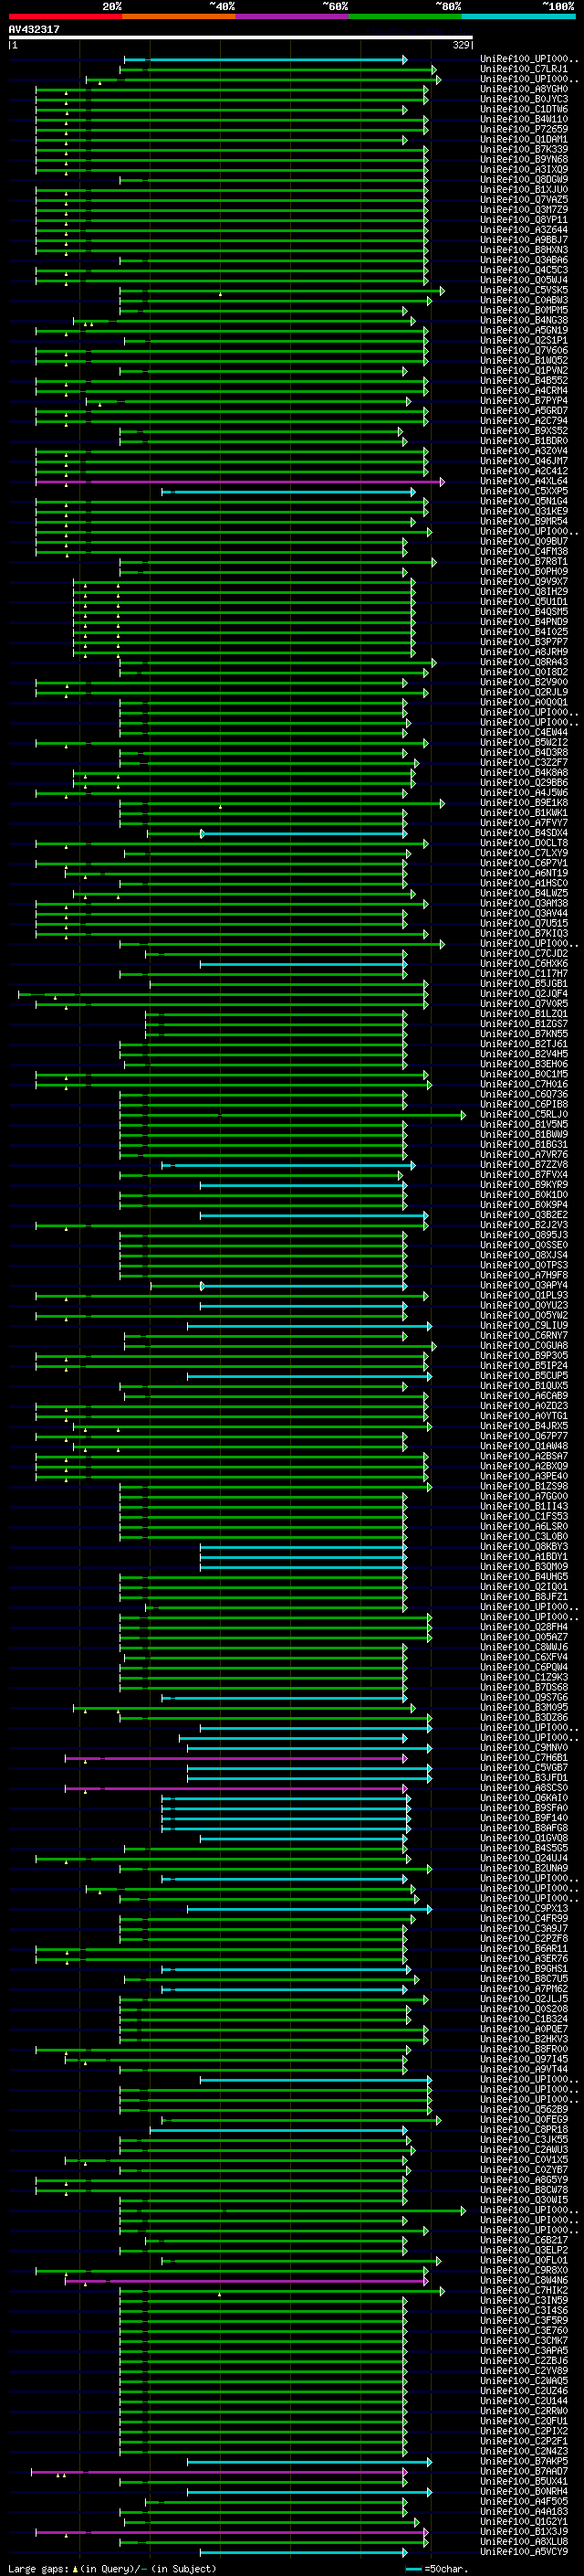Select hit label UniRef100_Q2IQ01

click(x=524, y=1587)
